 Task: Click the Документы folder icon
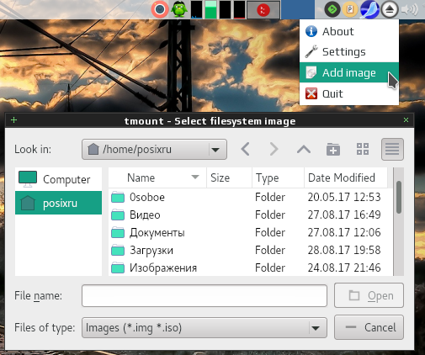pos(118,233)
